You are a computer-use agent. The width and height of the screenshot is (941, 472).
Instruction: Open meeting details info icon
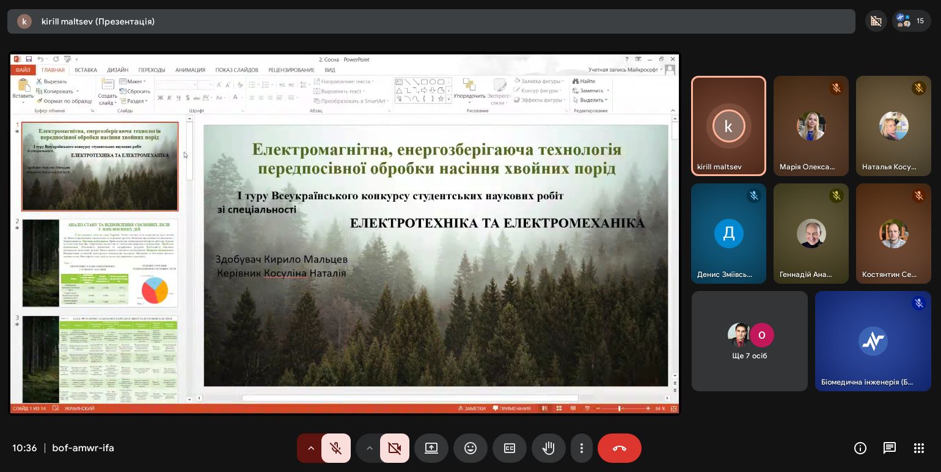click(x=860, y=448)
